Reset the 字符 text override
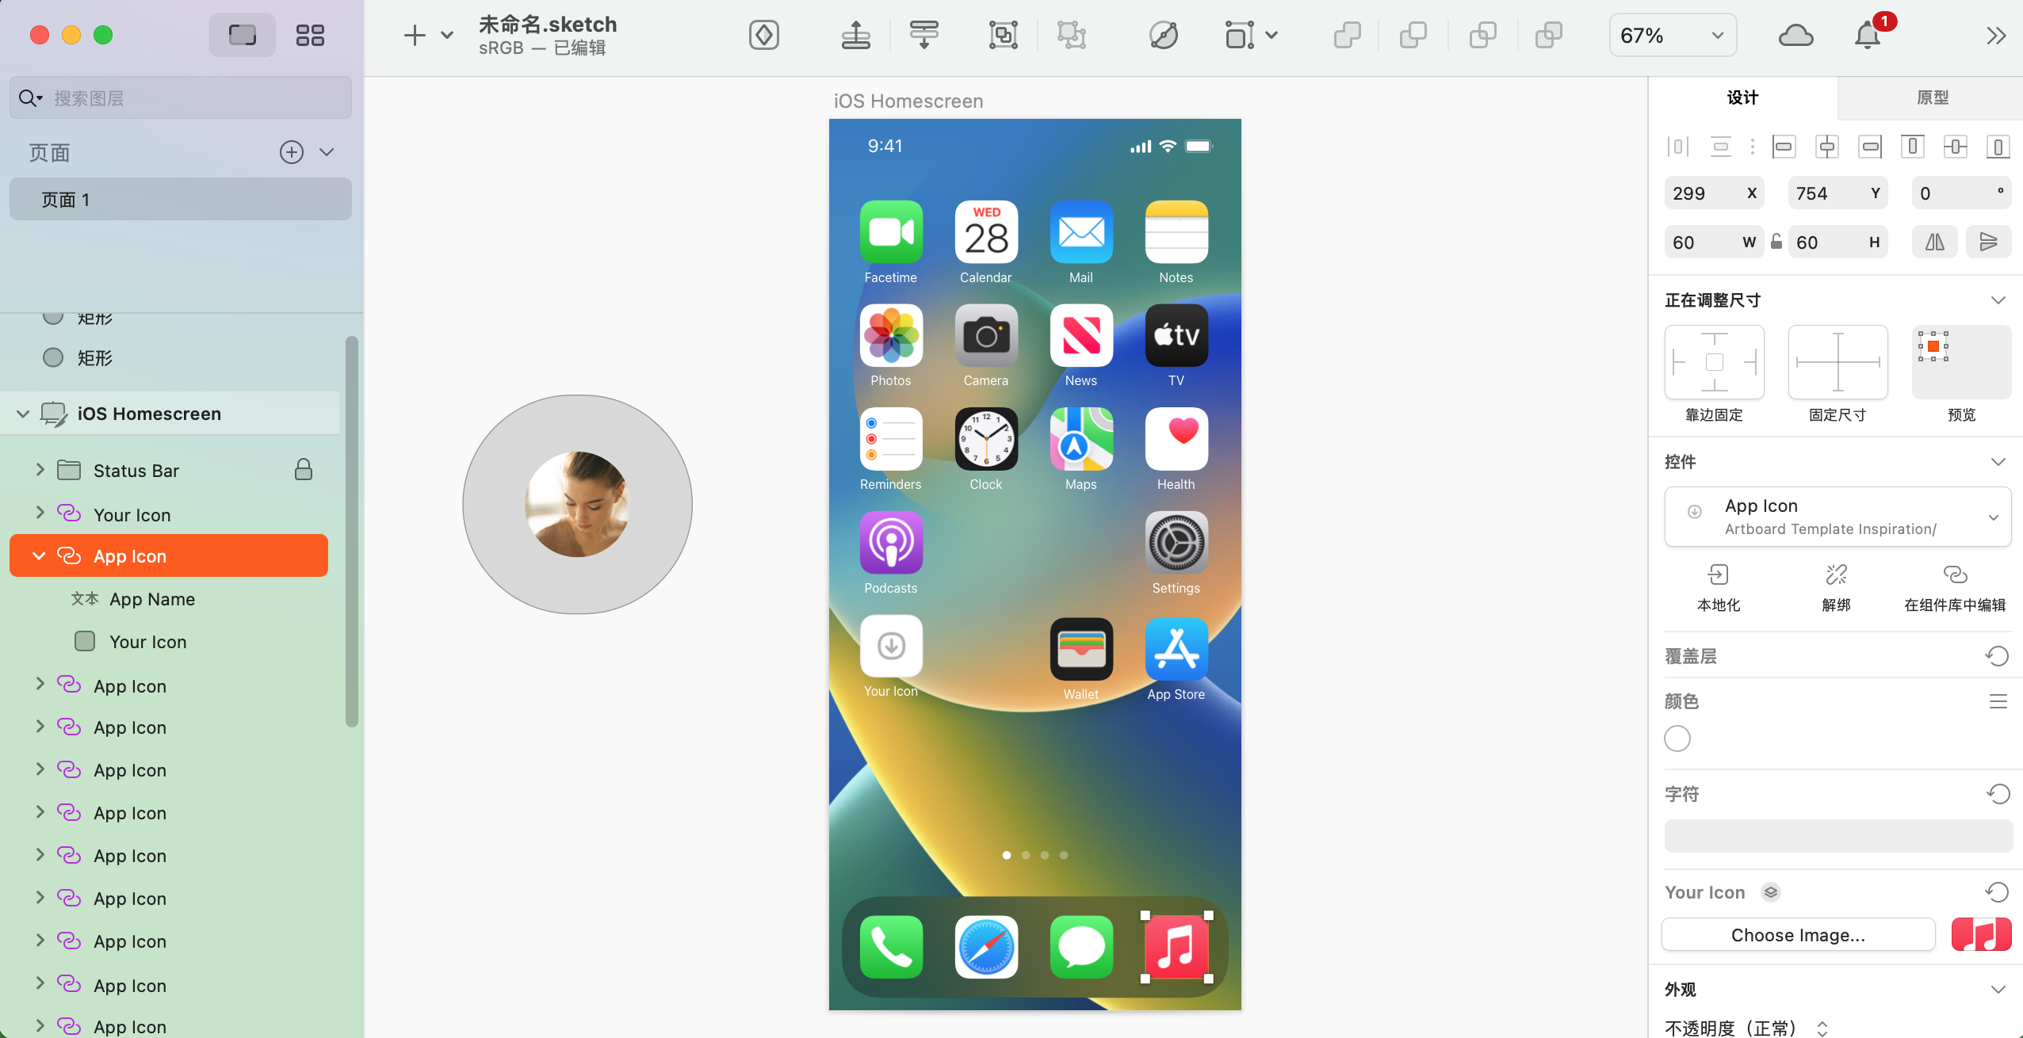Image resolution: width=2023 pixels, height=1038 pixels. click(1998, 794)
